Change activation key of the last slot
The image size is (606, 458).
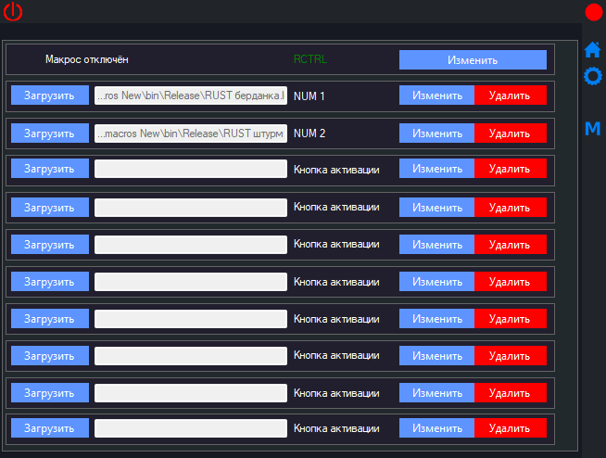coord(436,427)
